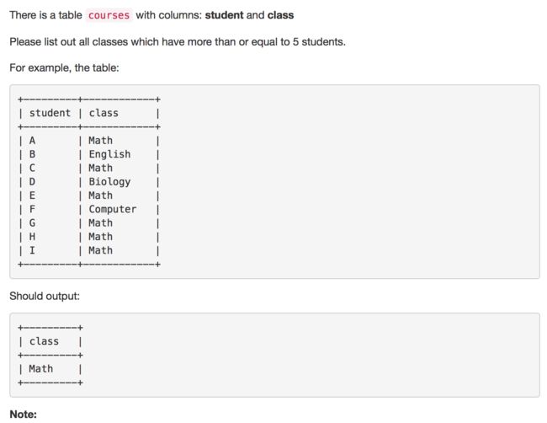The width and height of the screenshot is (547, 423).
Task: Click the red 'courses' inline code word
Action: click(x=109, y=15)
